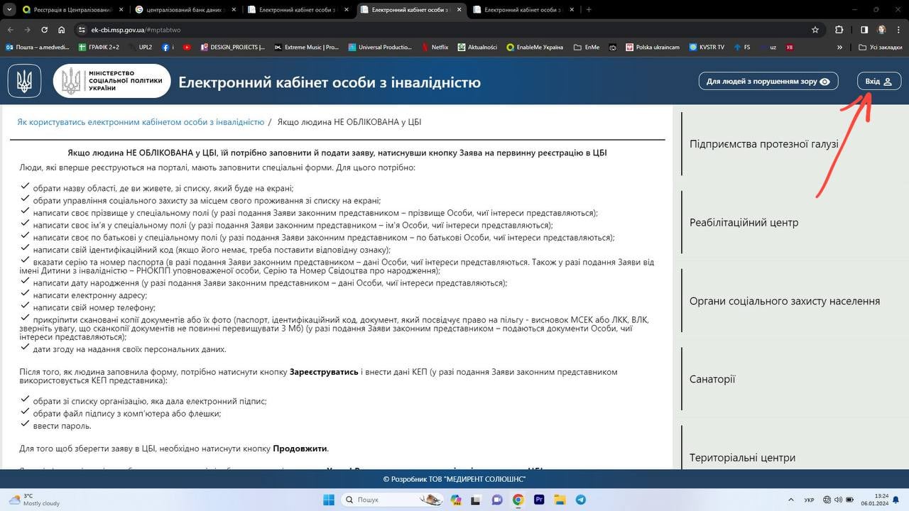Click the 'Вхід' login button
Viewport: 909px width, 511px height.
878,81
